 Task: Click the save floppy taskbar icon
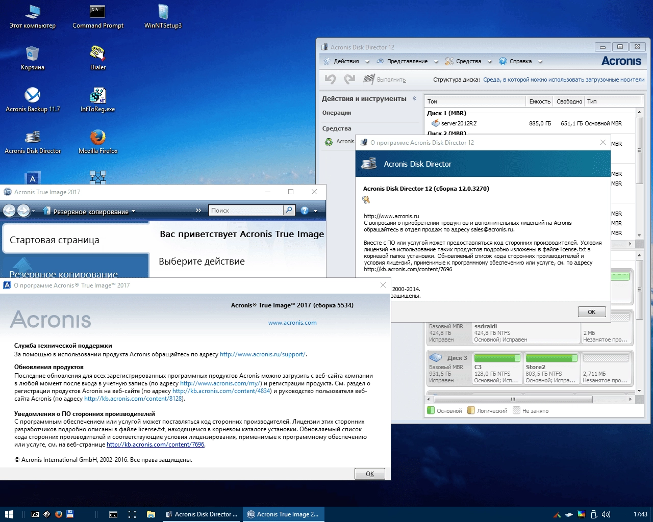pyautogui.click(x=70, y=514)
